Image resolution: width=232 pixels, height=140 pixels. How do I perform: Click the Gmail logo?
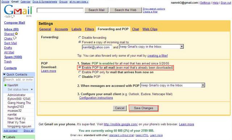point(18,11)
